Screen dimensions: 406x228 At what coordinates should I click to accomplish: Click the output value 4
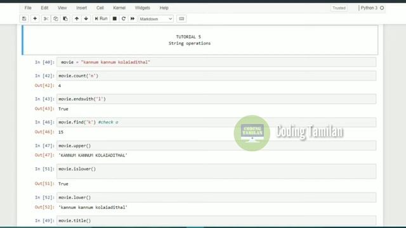pyautogui.click(x=60, y=85)
